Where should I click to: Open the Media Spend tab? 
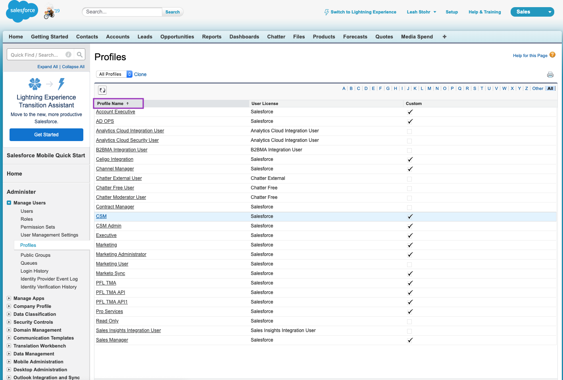pos(417,36)
